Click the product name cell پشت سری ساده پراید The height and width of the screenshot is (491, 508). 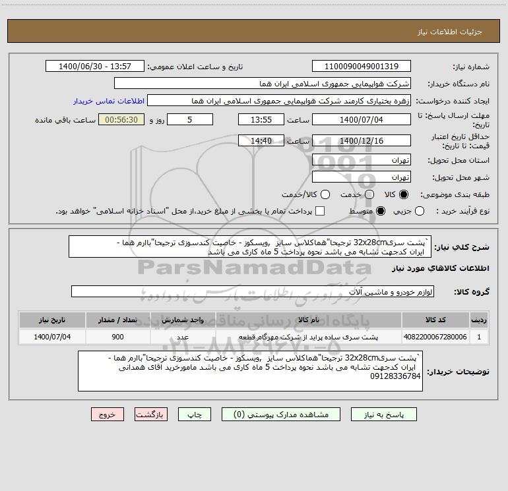point(309,337)
